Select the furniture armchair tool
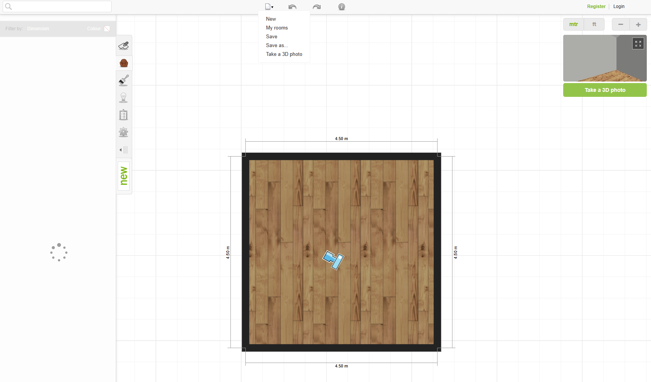This screenshot has height=382, width=651. tap(124, 63)
